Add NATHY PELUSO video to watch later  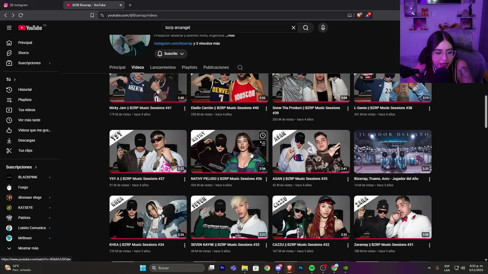coord(263,135)
